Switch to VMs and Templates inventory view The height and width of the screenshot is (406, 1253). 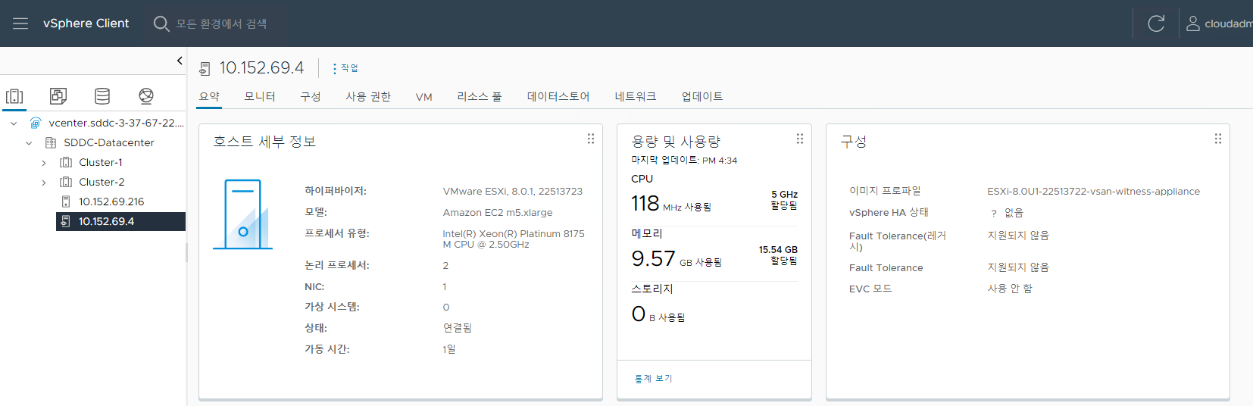58,96
